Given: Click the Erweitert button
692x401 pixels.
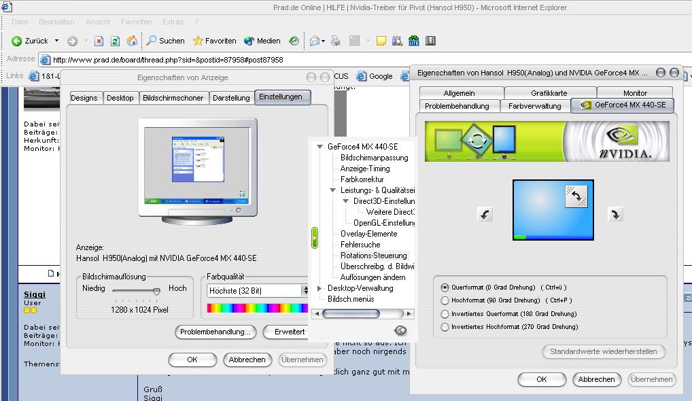Looking at the screenshot, I should coord(290,332).
